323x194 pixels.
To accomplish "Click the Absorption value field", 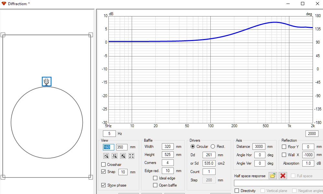I will tap(308, 163).
